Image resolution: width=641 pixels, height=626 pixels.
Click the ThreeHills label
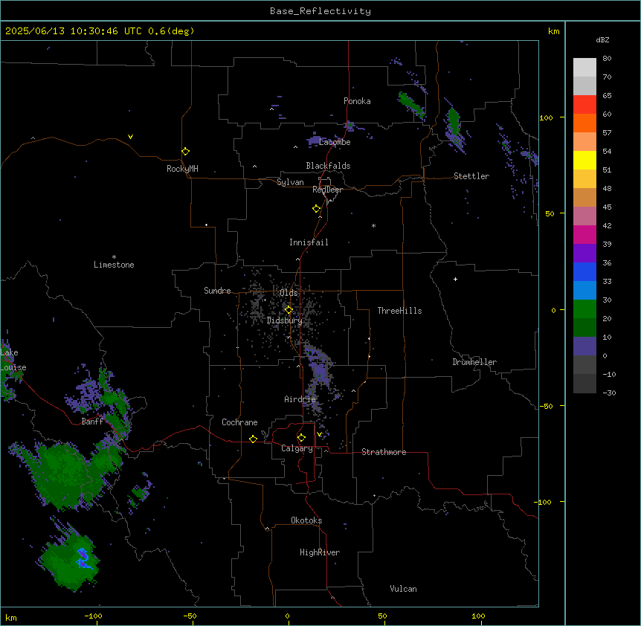399,311
